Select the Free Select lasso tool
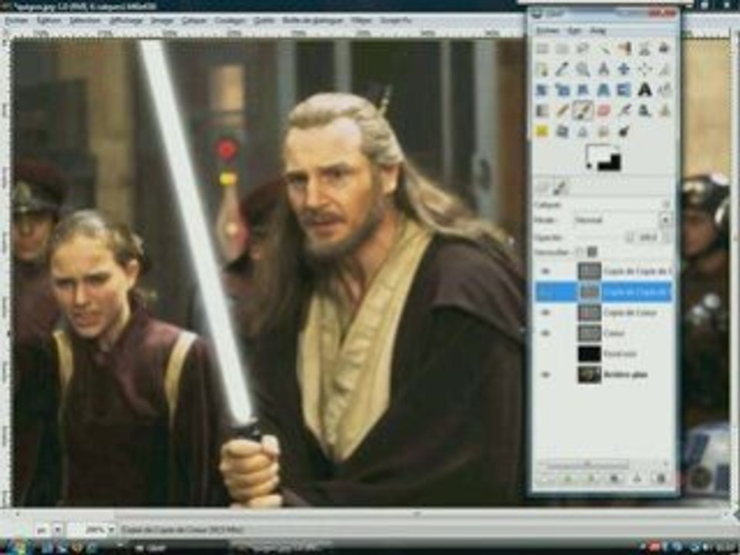Screen dimensions: 740x555 tap(583, 49)
